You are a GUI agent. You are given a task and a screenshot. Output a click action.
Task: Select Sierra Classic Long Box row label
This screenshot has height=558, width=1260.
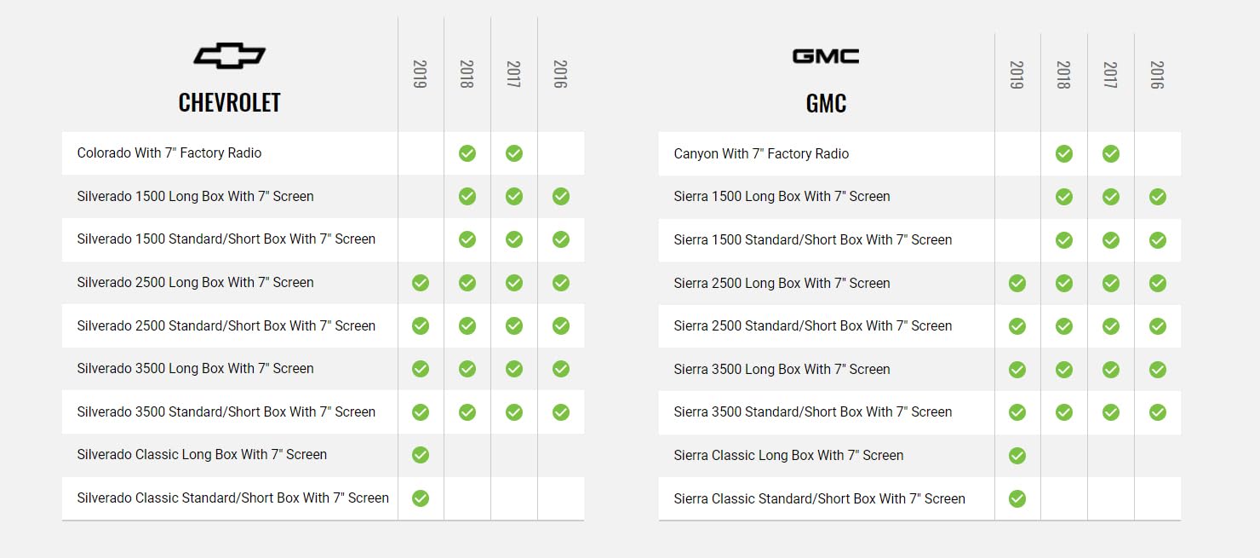tap(788, 456)
